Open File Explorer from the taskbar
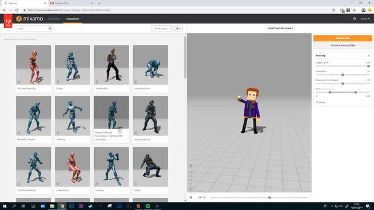This screenshot has height=210, width=374. tap(52, 206)
